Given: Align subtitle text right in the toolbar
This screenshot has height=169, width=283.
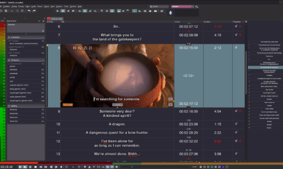Looking at the screenshot, I should pos(68,11).
